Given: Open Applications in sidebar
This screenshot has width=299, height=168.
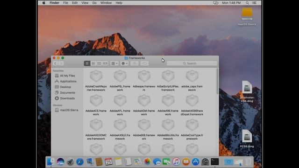Looking at the screenshot, I should 68,81.
